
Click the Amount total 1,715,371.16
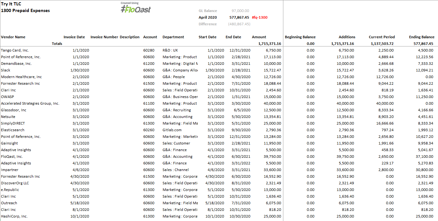(270, 44)
